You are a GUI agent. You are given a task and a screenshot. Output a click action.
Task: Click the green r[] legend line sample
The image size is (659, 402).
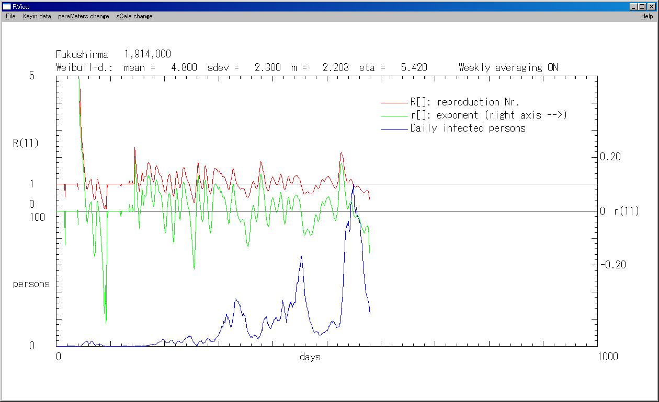[x=394, y=116]
